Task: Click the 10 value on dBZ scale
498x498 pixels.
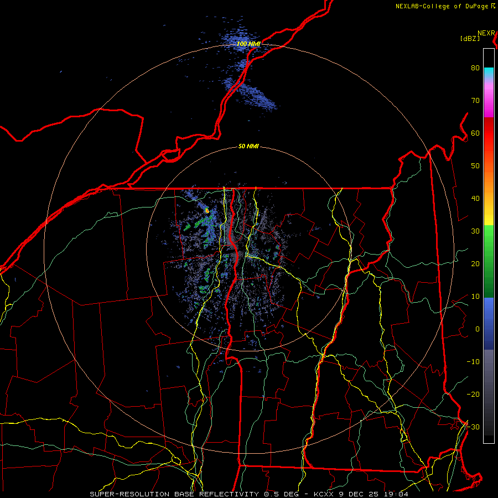Action: coord(475,297)
